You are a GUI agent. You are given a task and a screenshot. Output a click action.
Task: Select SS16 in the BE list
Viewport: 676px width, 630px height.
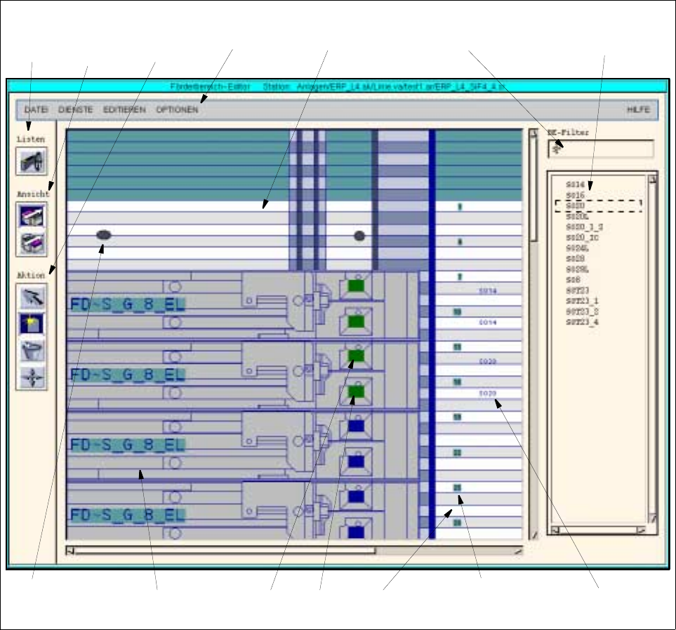[575, 195]
